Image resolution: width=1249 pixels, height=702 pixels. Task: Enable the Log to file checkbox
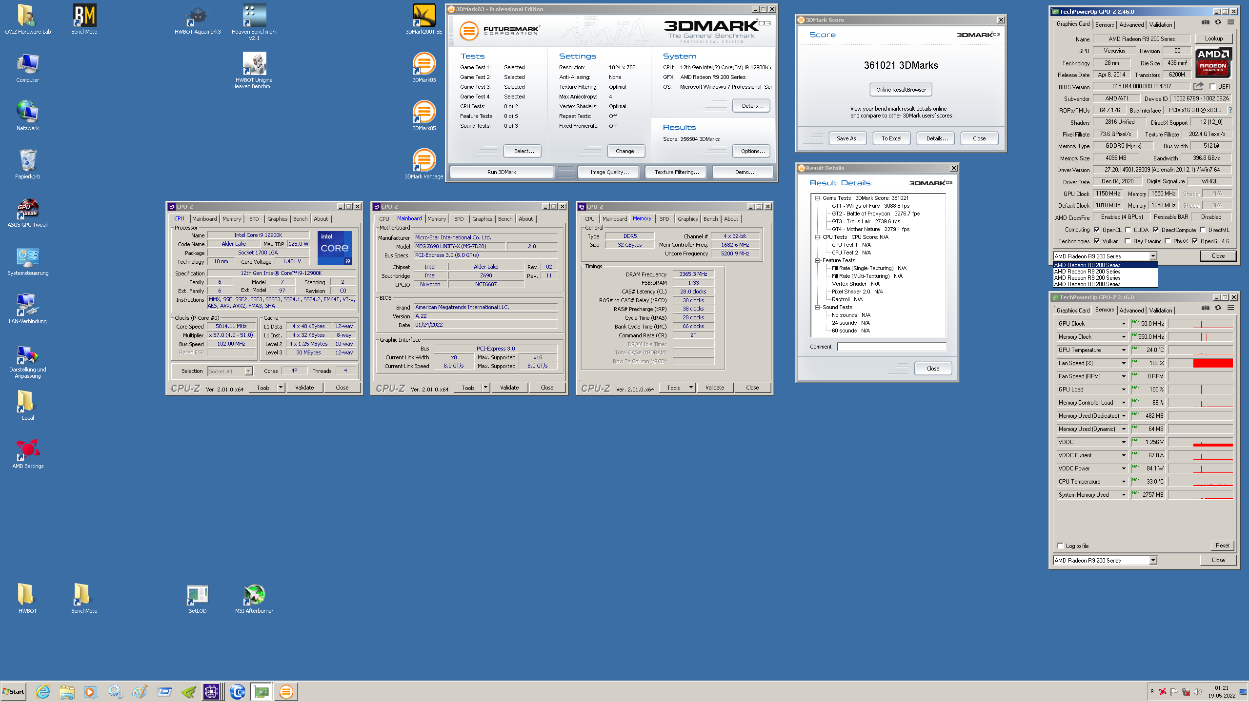pyautogui.click(x=1060, y=546)
